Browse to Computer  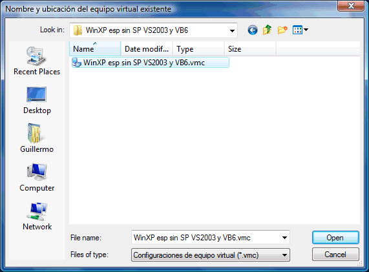(37, 178)
